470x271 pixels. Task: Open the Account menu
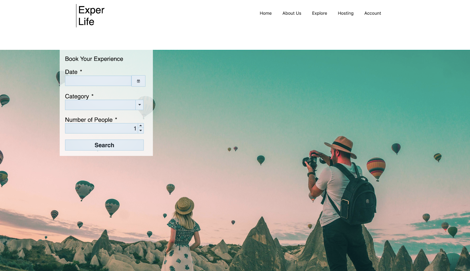372,13
